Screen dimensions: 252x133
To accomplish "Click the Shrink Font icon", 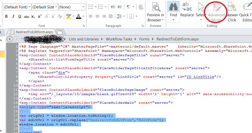I will (x=53, y=16).
